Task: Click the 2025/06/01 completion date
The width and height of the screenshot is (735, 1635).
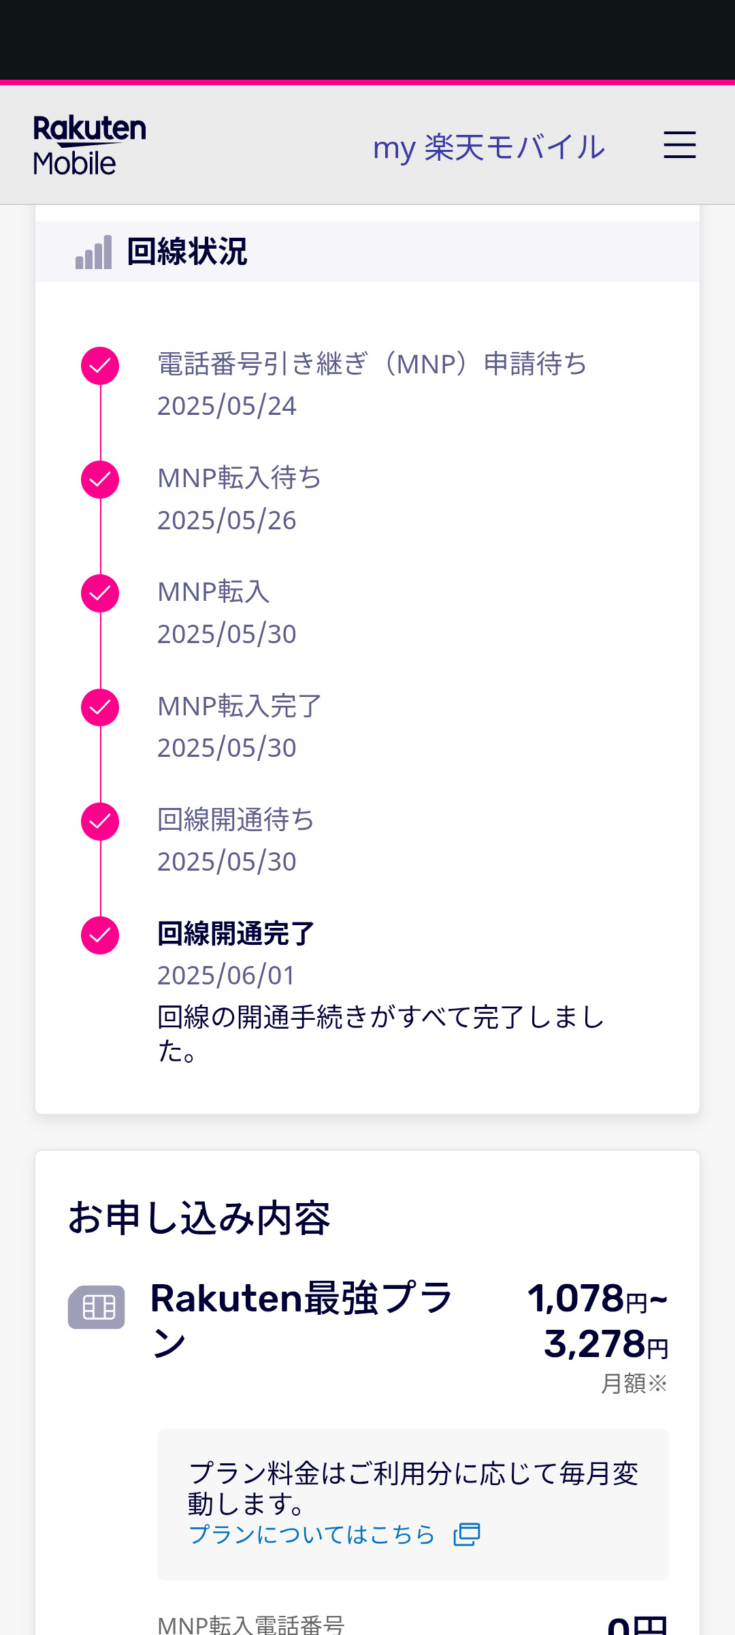Action: 226,976
